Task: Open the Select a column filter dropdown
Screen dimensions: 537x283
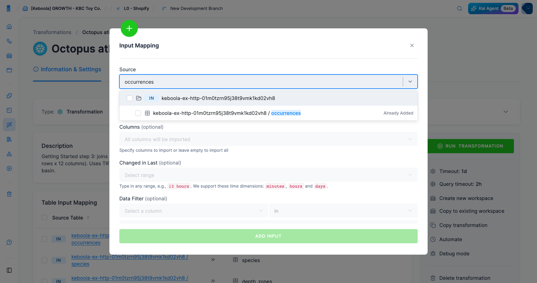Action: click(194, 211)
